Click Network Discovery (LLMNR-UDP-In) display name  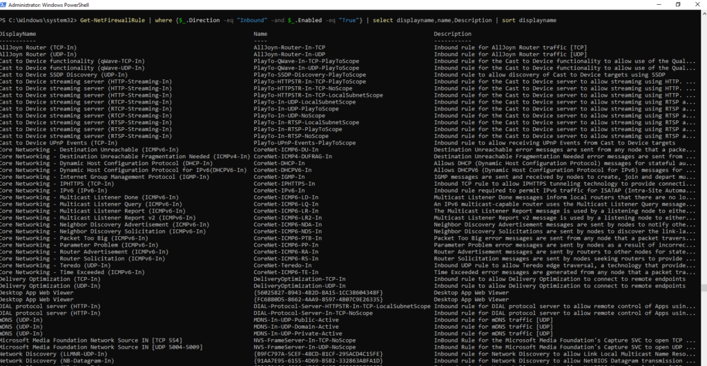tap(50, 354)
